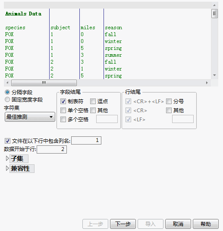
Task: Click the 数据开始于行 input field
Action: click(52, 149)
